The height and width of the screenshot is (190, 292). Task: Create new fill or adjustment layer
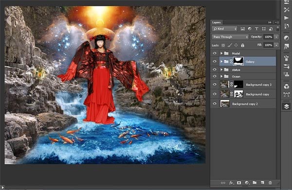(x=247, y=183)
